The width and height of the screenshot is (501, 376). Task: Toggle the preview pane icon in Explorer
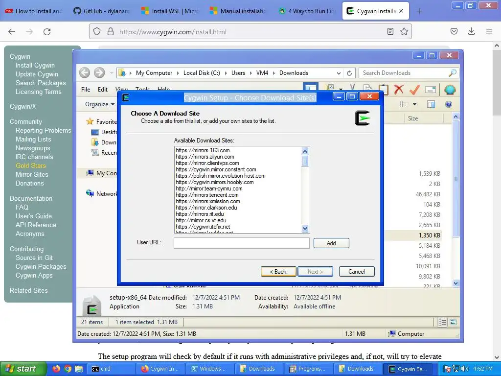[x=431, y=104]
